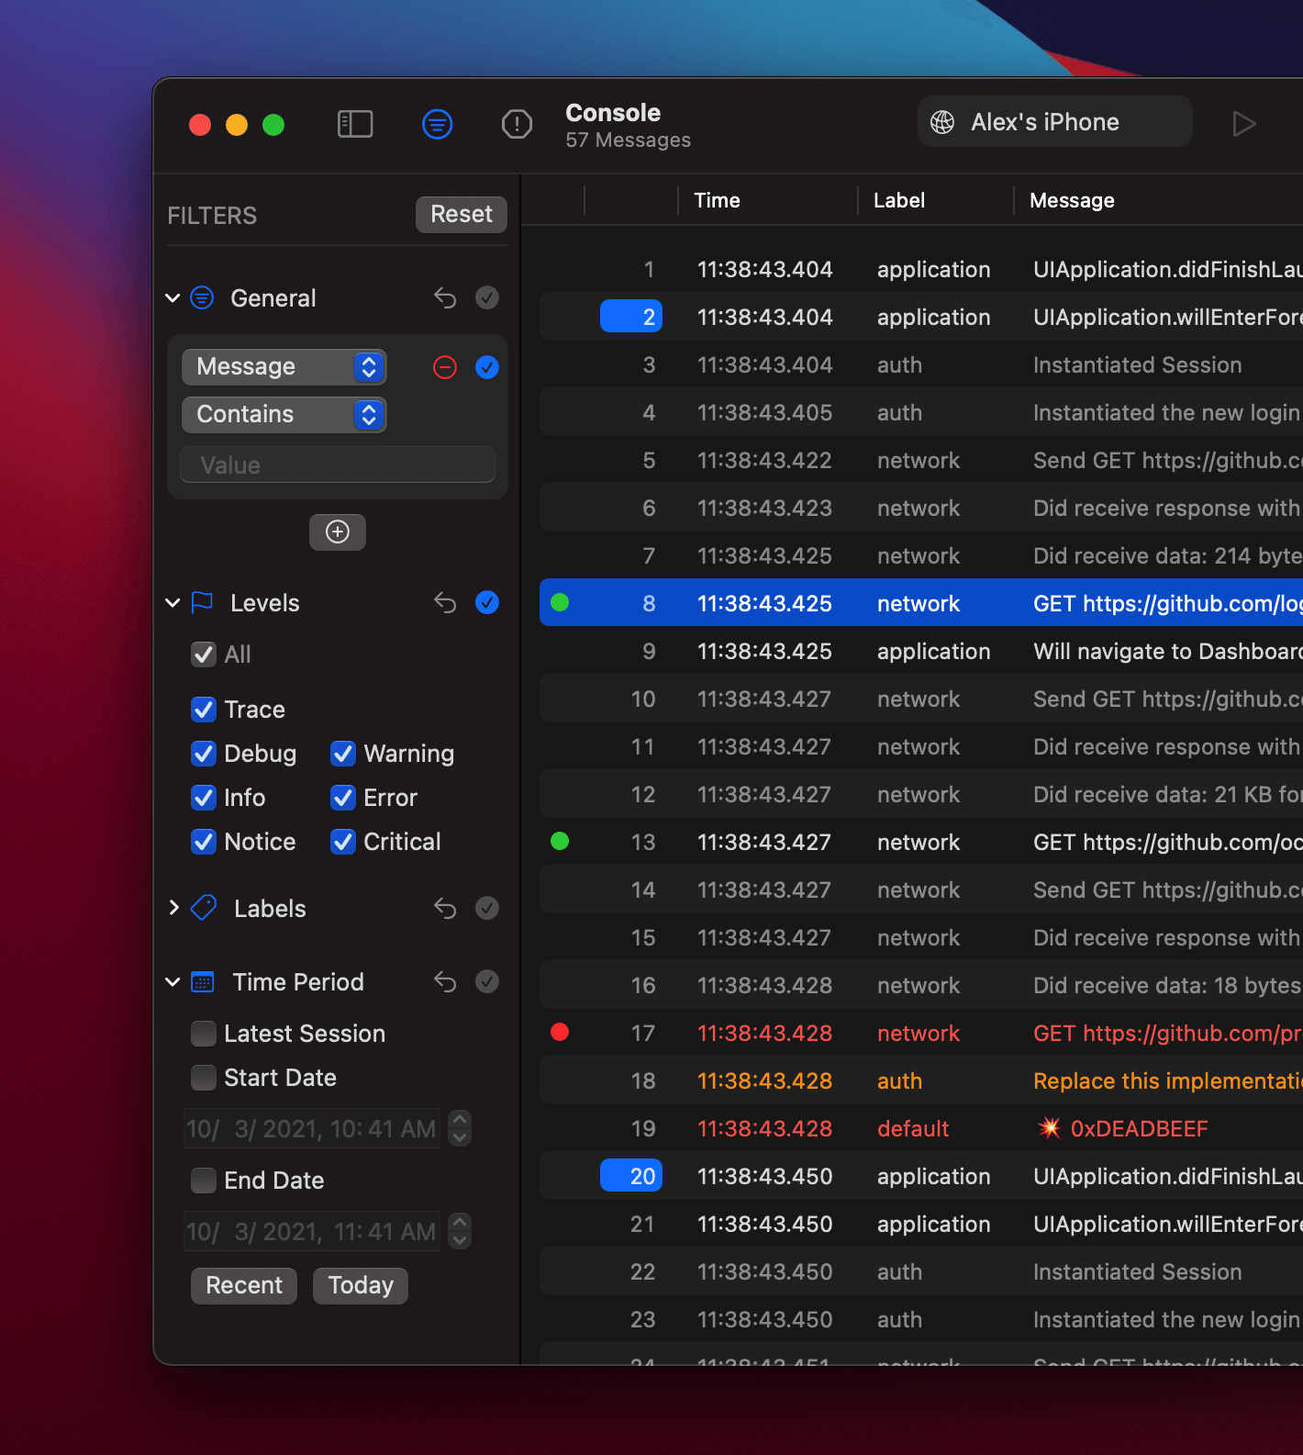The height and width of the screenshot is (1455, 1303).
Task: Click the filter Value input field
Action: pyautogui.click(x=338, y=465)
